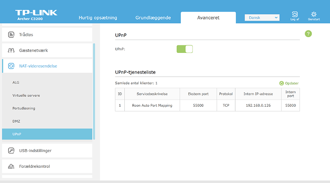
Task: Click the UPnP-tjenesteliste heading
Action: point(135,72)
